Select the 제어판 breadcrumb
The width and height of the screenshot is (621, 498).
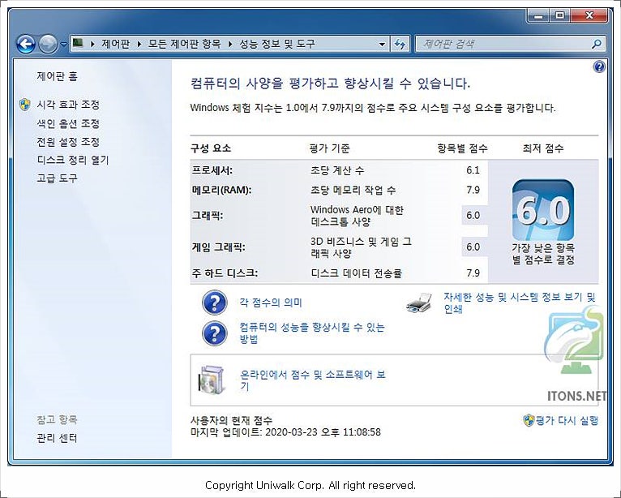coord(115,44)
